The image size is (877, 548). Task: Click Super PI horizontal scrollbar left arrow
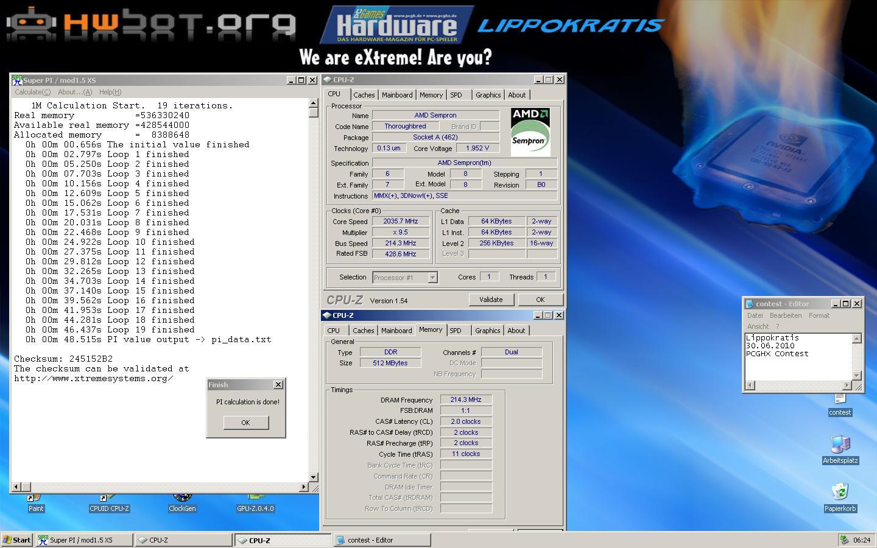(16, 487)
